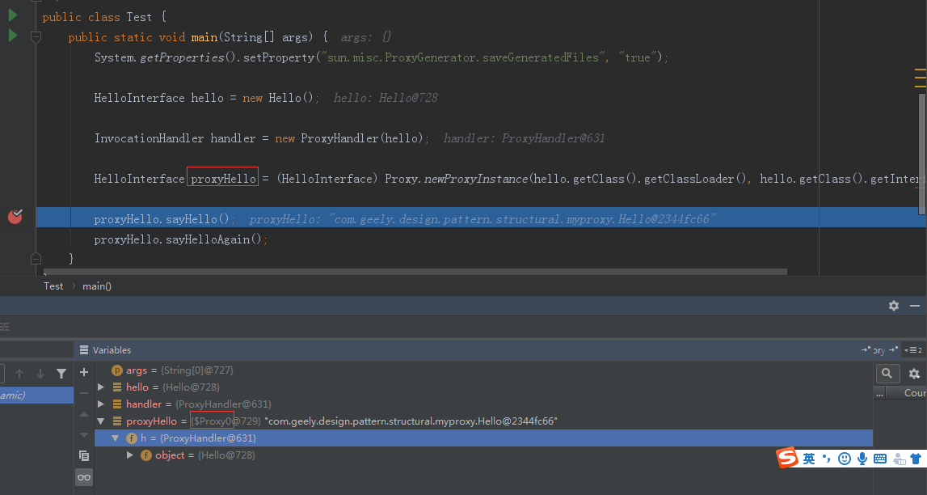The width and height of the screenshot is (927, 495).
Task: Select the highlighted stack frame row
Action: tap(36, 395)
